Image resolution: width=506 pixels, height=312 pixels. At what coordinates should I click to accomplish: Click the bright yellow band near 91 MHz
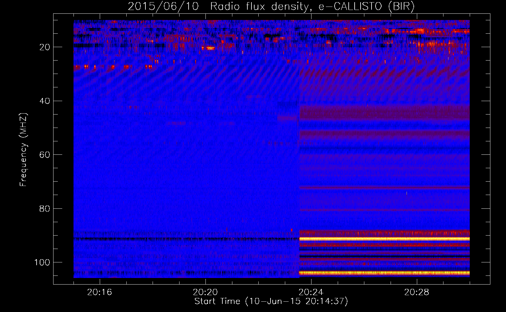[x=384, y=239]
